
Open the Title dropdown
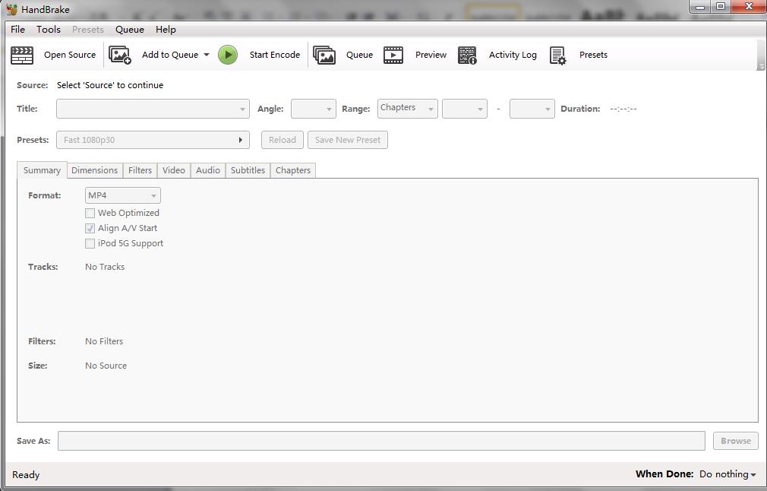[153, 109]
